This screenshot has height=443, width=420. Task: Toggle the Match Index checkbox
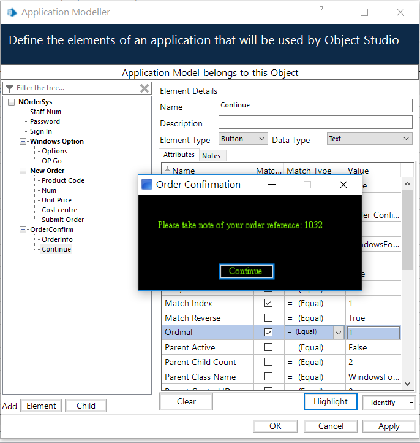268,303
